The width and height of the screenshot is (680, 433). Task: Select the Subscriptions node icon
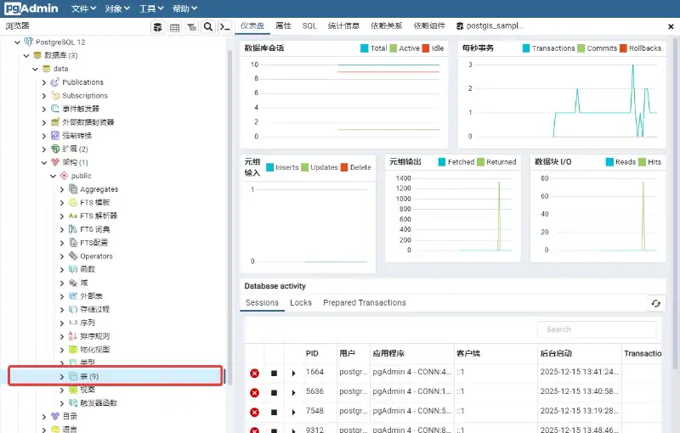[x=55, y=96]
